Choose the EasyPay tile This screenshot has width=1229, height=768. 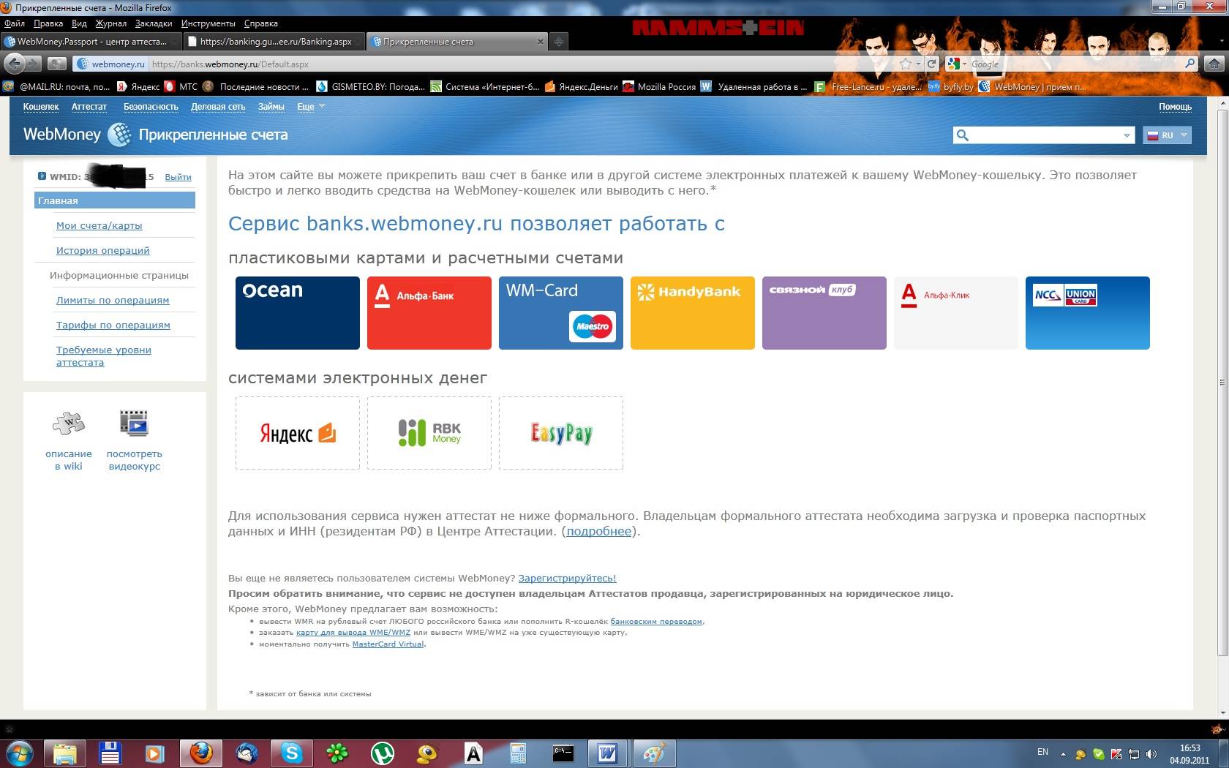(x=561, y=433)
